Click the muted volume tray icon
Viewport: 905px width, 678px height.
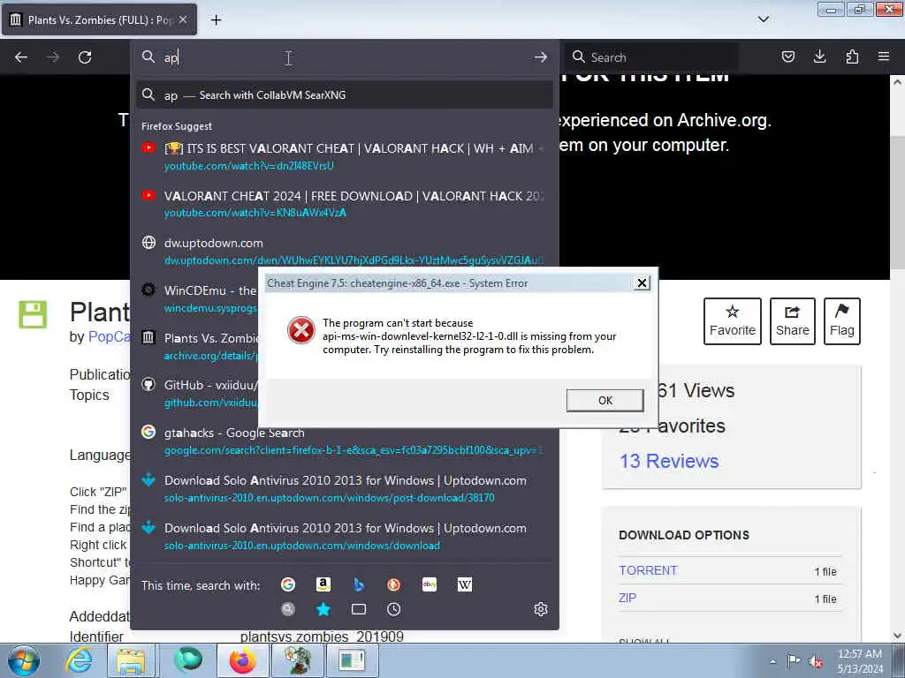point(815,661)
